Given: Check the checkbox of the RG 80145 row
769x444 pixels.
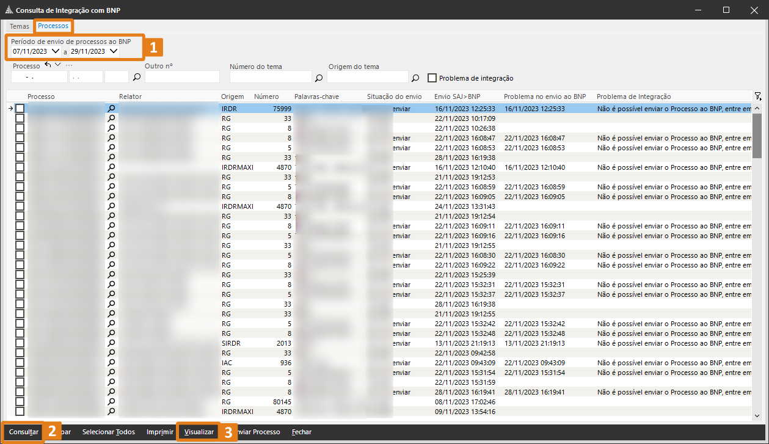Looking at the screenshot, I should 20,402.
